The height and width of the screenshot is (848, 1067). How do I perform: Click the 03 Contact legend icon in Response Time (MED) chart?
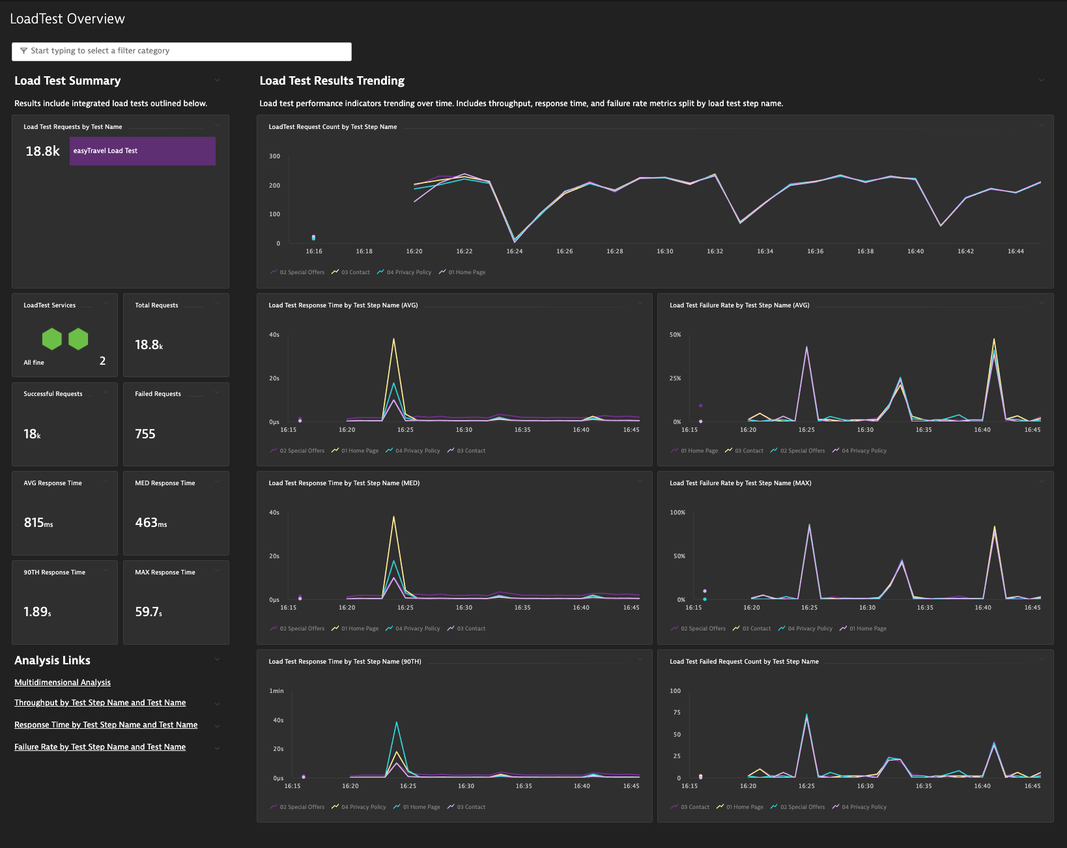(x=451, y=629)
